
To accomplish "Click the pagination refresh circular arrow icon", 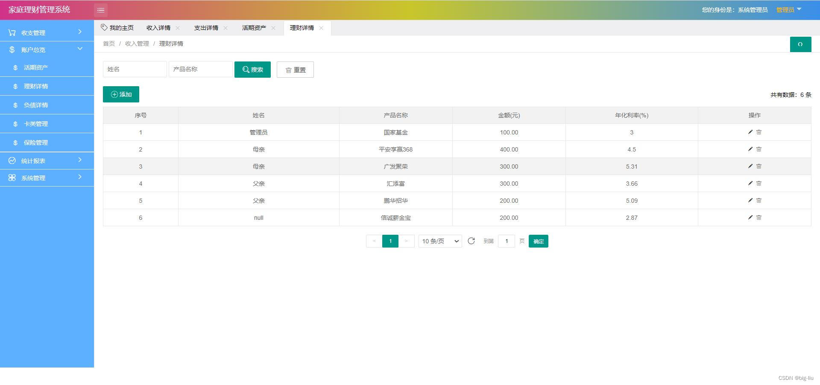I will coord(471,241).
